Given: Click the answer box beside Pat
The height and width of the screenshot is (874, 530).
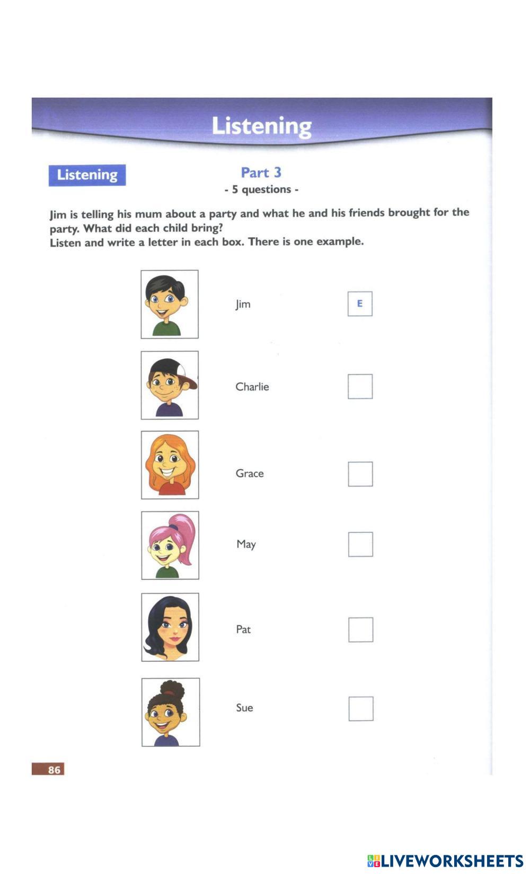Looking at the screenshot, I should pos(360,629).
